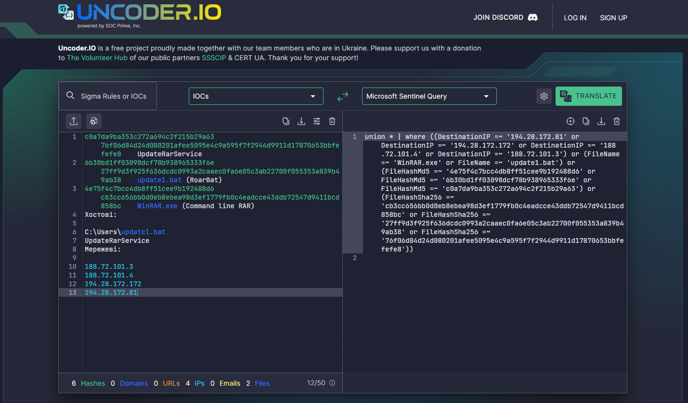Click the 'UpdateRarService' text on line 7
This screenshot has width=688, height=403.
[x=117, y=240]
